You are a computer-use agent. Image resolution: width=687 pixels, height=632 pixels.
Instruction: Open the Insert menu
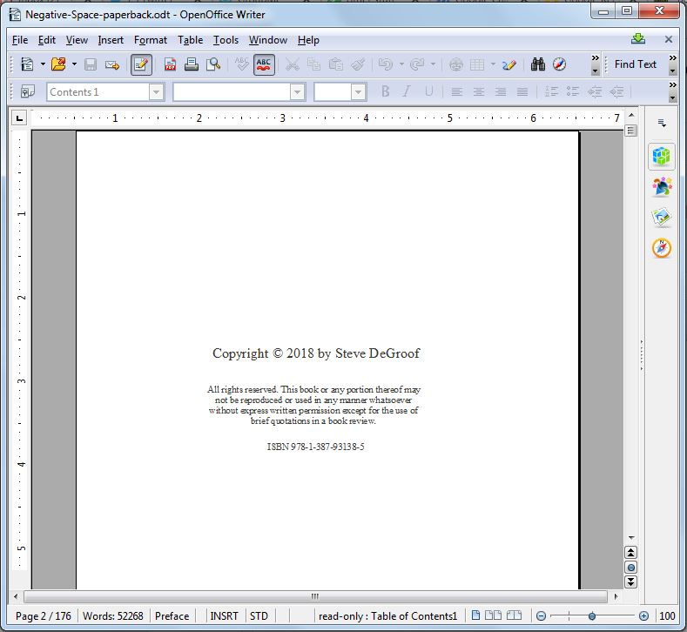pos(111,40)
